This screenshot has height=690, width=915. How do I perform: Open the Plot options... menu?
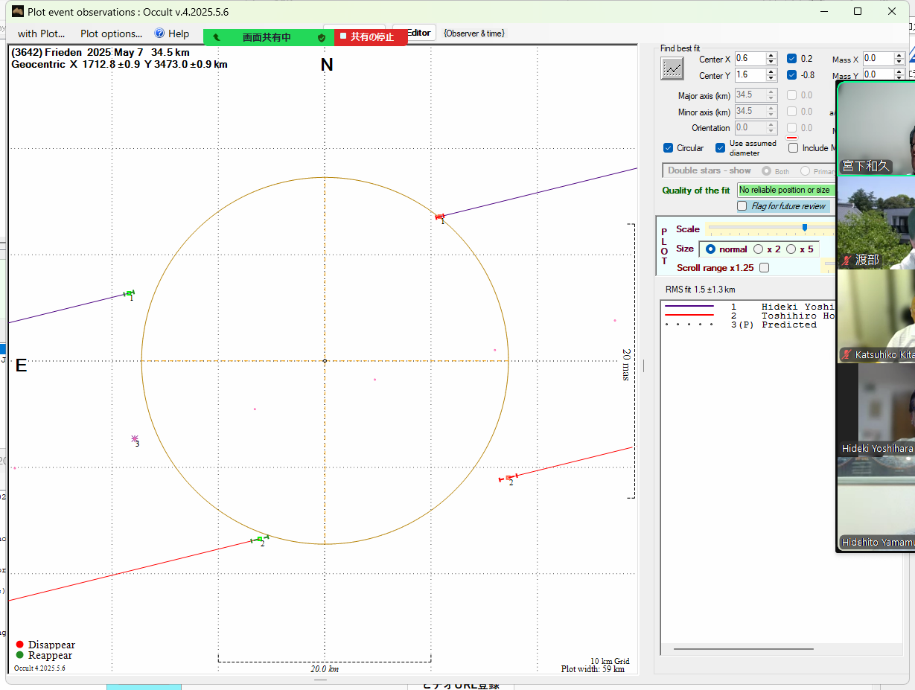pyautogui.click(x=111, y=33)
